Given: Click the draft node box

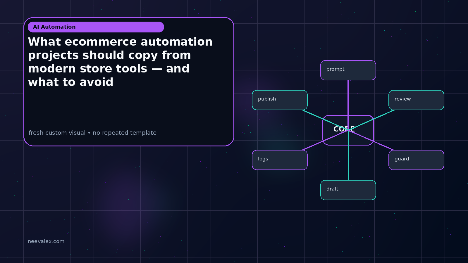Looking at the screenshot, I should [348, 190].
